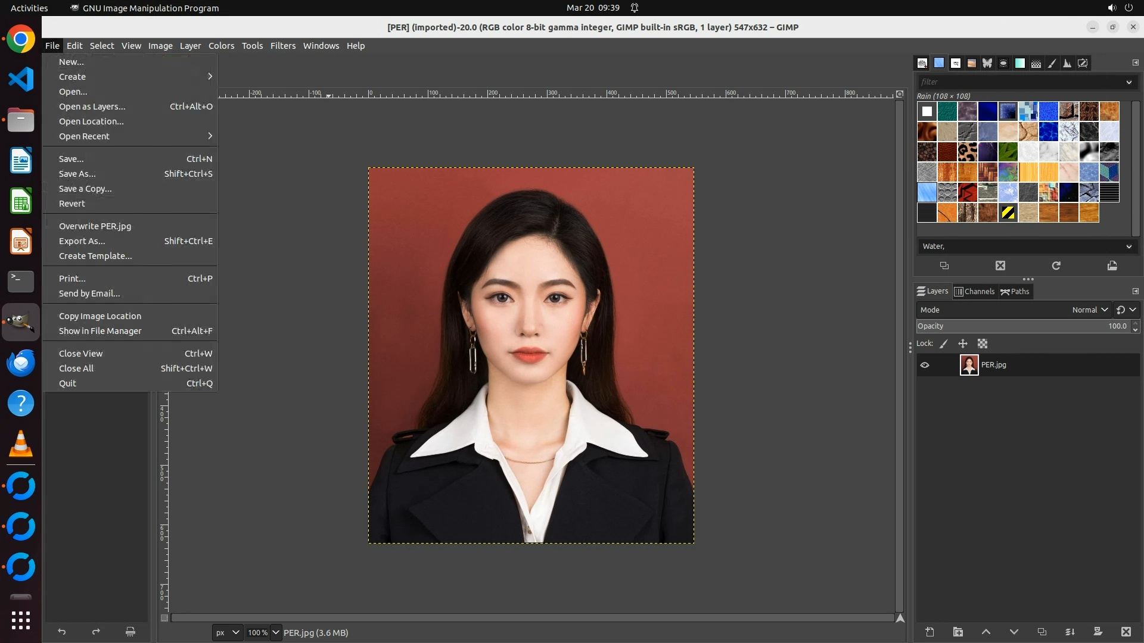Choose Export As... from File menu
This screenshot has height=643, width=1144.
pyautogui.click(x=82, y=241)
